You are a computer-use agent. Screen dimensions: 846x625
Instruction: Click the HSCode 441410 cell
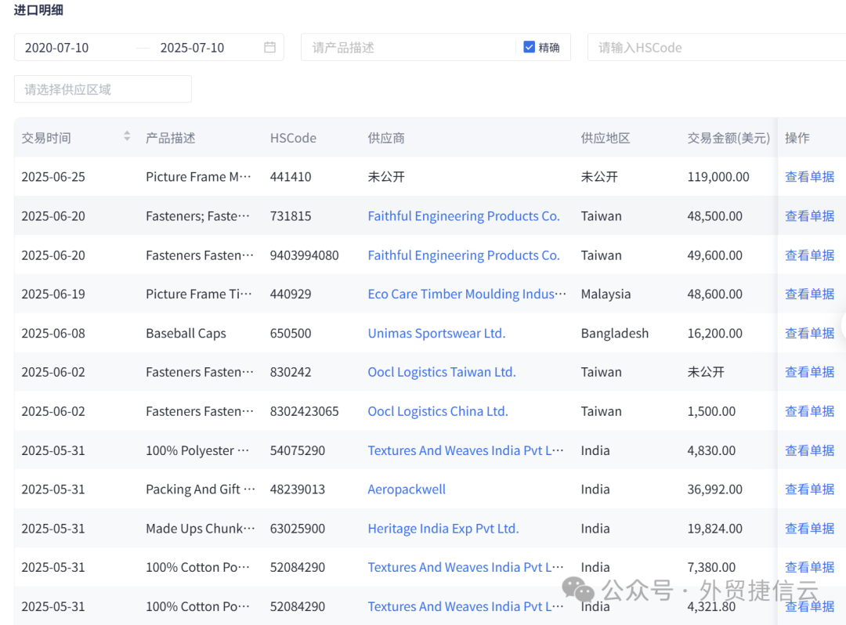coord(291,176)
